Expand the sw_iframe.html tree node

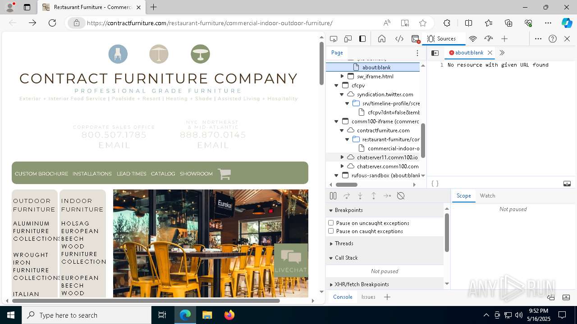coord(342,76)
